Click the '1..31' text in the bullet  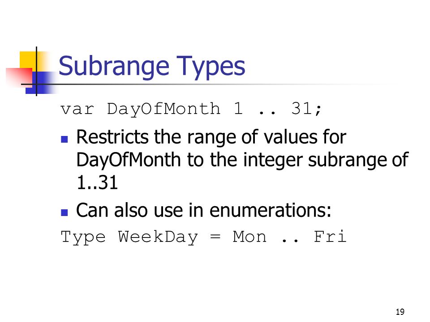coord(97,182)
